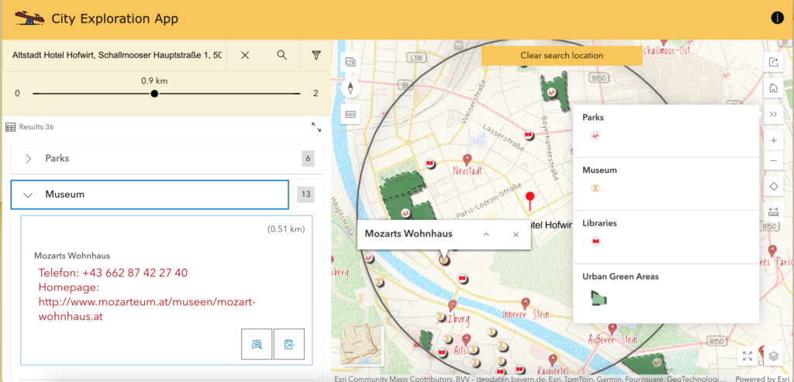794x382 pixels.
Task: Click the compass north-reset icon
Action: pos(350,88)
